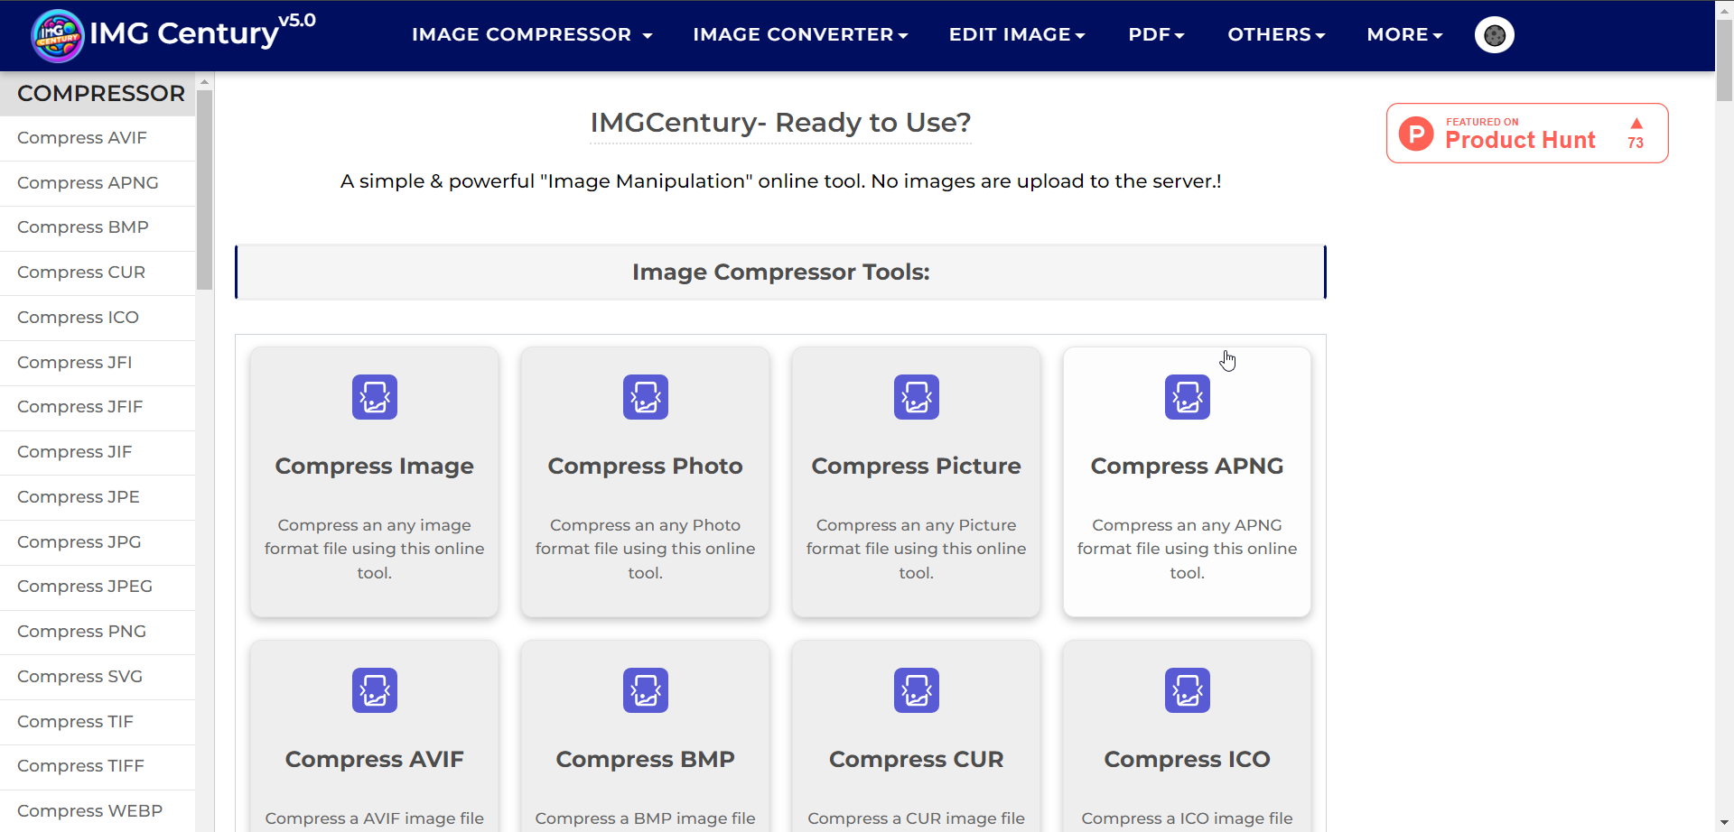Click the Compress AVIF card icon
1734x832 pixels.
tap(375, 690)
